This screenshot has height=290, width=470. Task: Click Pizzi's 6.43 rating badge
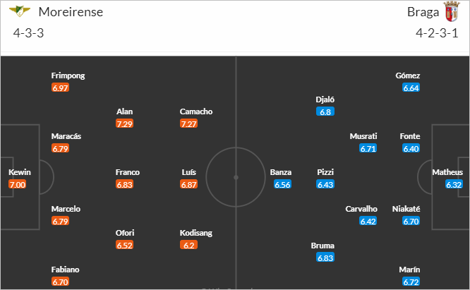coord(325,185)
